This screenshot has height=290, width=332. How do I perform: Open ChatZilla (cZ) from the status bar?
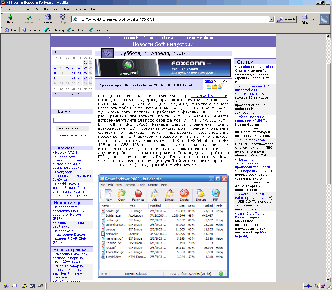pos(41,286)
